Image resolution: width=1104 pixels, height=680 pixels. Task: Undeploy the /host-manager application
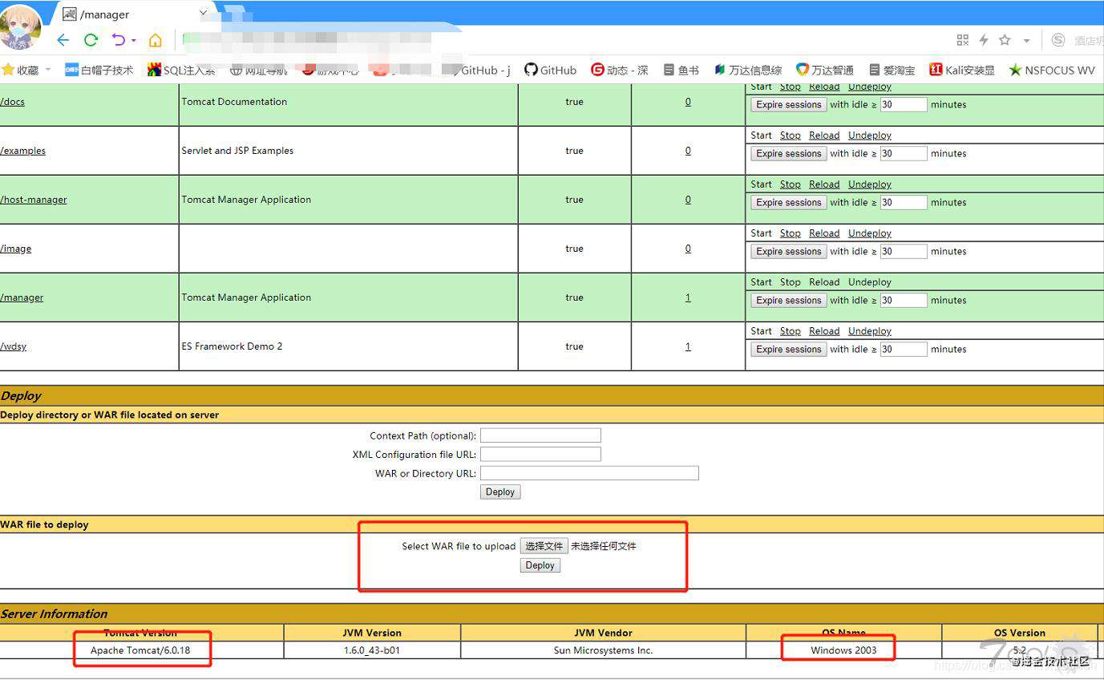click(x=870, y=184)
